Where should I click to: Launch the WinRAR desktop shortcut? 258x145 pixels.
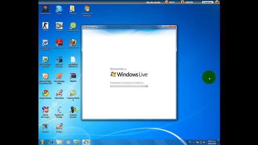click(73, 77)
